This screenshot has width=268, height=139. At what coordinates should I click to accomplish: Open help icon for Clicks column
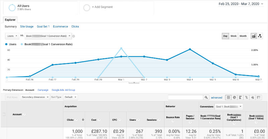click(x=76, y=120)
